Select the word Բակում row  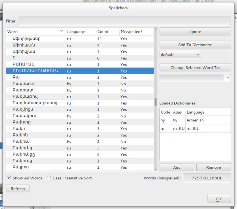pos(80,142)
